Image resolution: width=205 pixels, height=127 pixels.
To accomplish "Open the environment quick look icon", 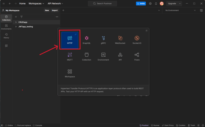I will 201,11.
